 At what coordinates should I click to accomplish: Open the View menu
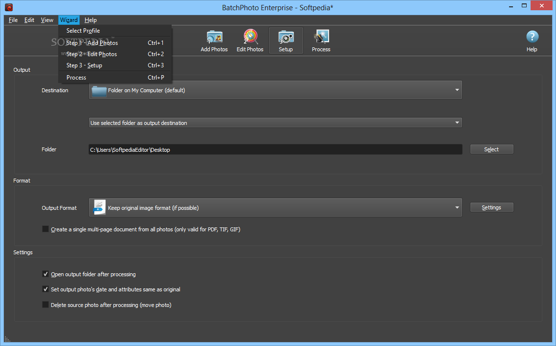tap(47, 20)
